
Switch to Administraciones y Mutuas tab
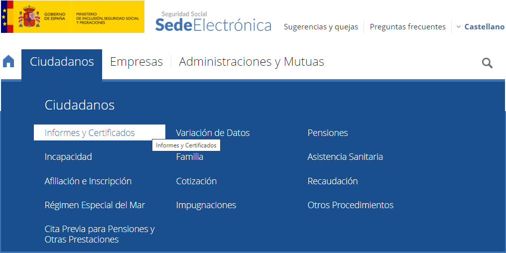[x=252, y=62]
